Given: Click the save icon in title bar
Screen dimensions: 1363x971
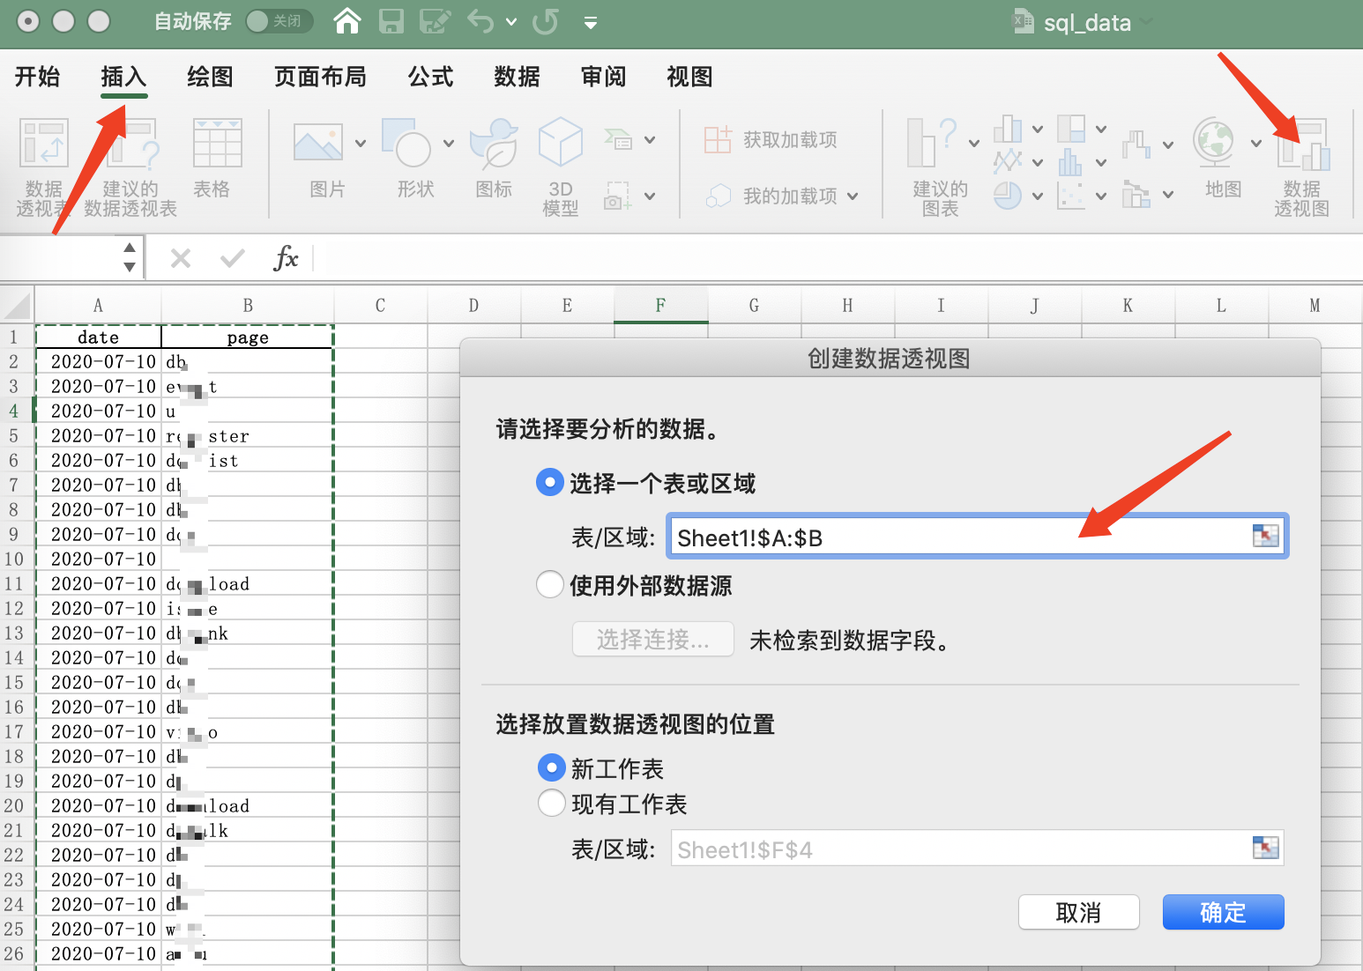Looking at the screenshot, I should click(x=391, y=21).
